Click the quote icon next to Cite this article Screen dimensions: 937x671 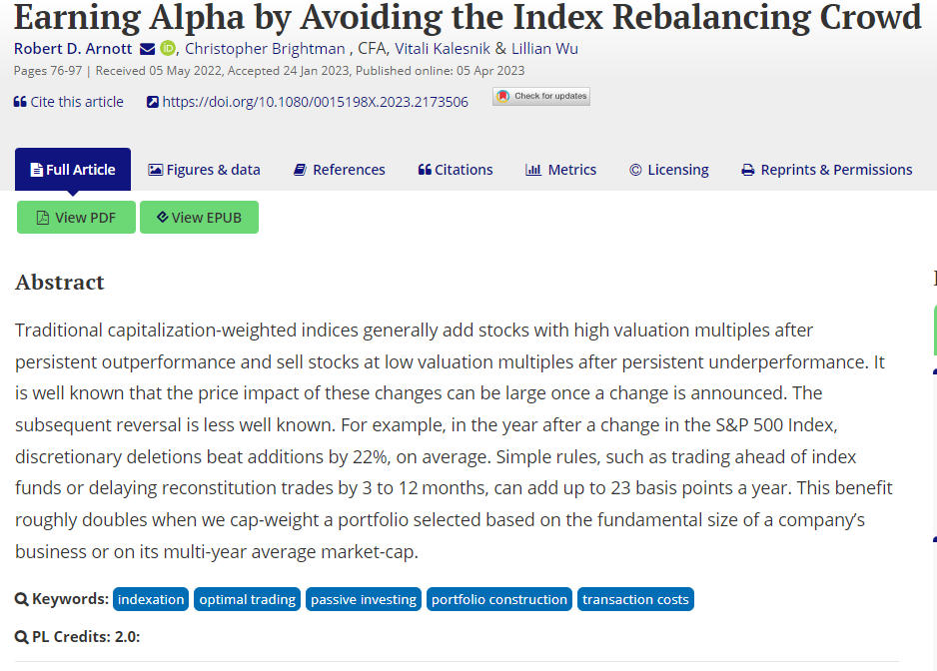(20, 102)
